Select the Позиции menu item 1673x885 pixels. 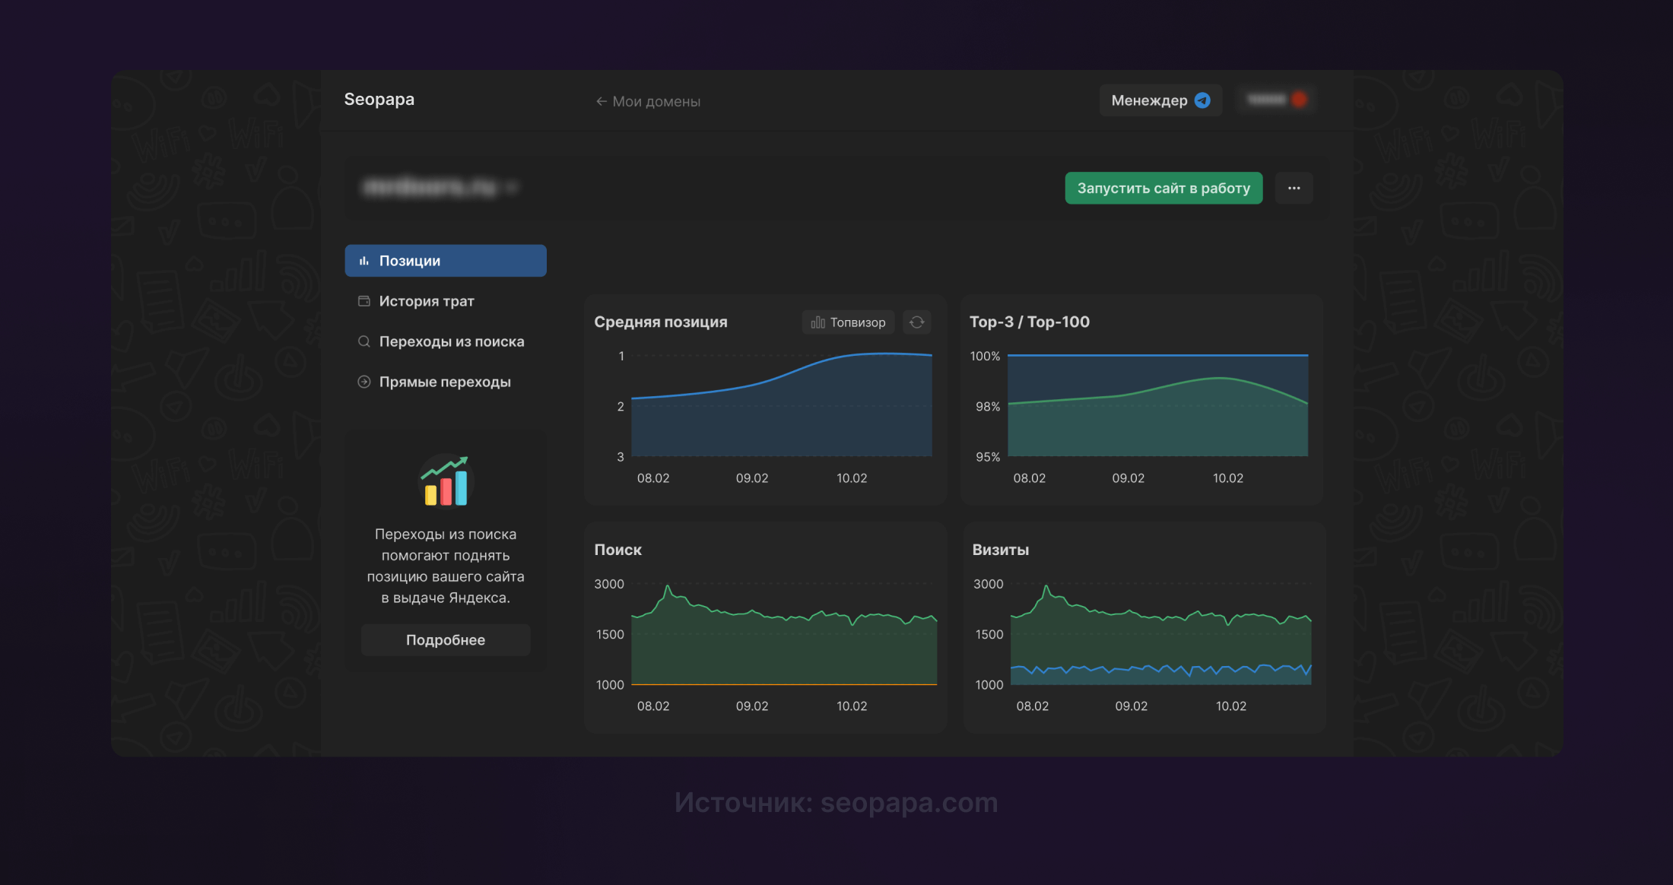(446, 261)
